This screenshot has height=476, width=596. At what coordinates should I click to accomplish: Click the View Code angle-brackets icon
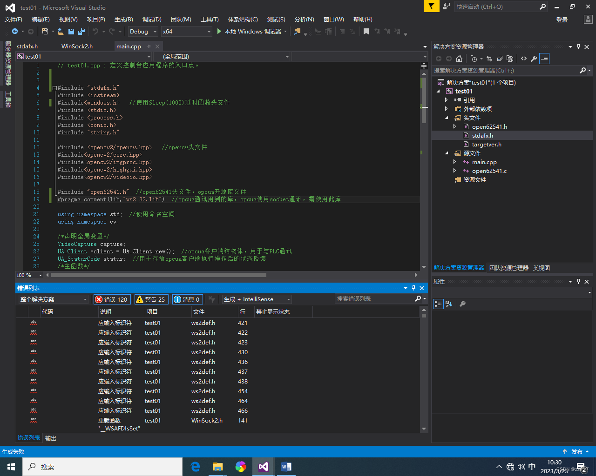click(x=524, y=59)
